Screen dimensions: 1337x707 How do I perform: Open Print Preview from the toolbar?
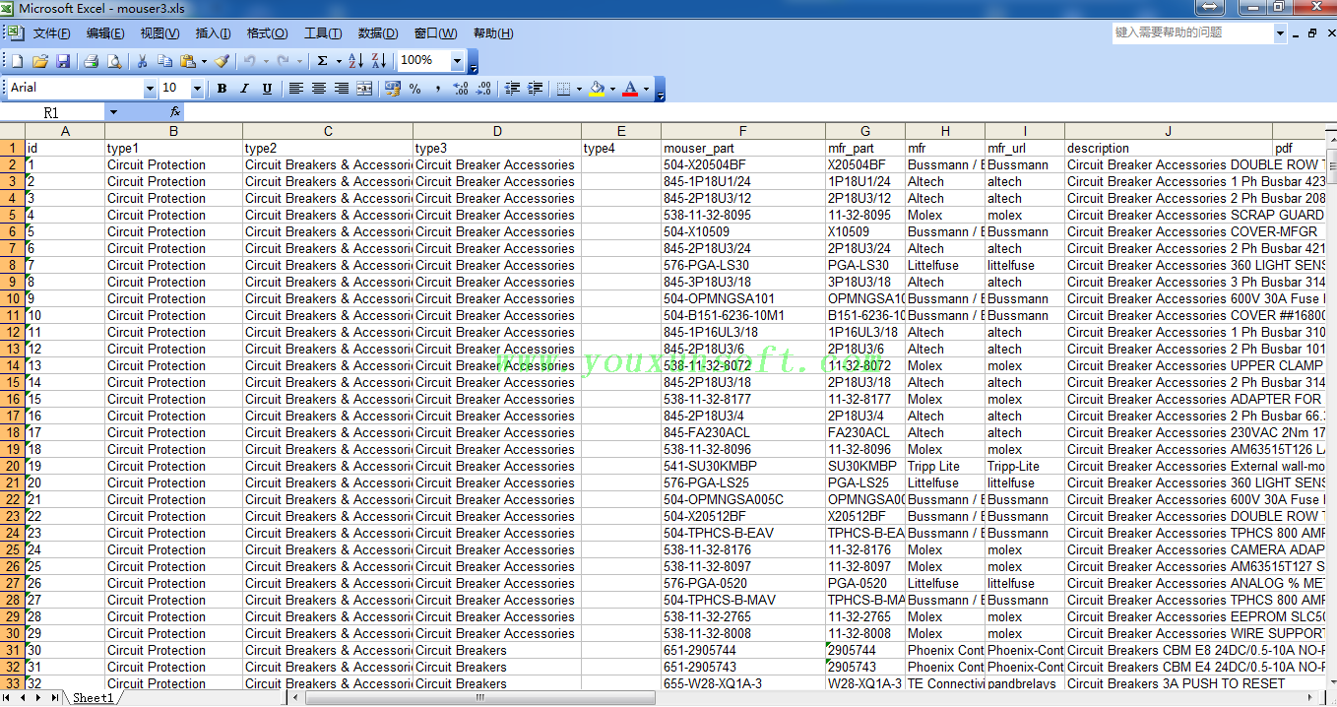coord(114,61)
